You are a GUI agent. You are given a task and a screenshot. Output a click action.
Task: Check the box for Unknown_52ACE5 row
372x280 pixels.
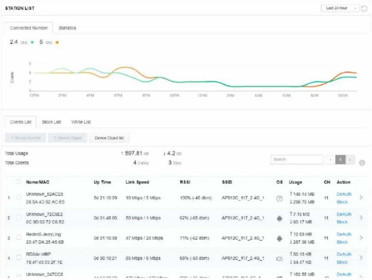pos(18,197)
